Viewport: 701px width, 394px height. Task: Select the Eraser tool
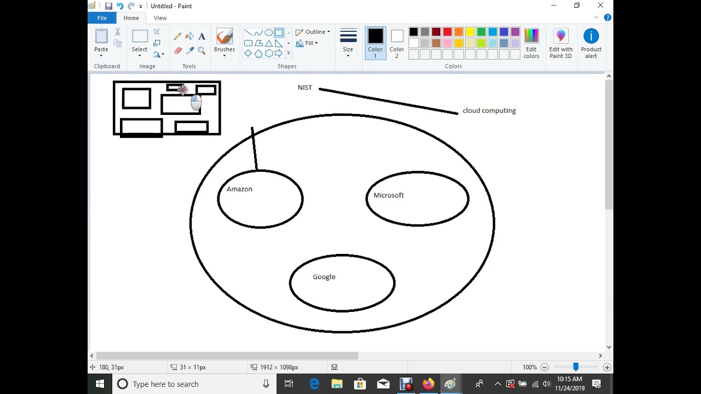pos(177,51)
